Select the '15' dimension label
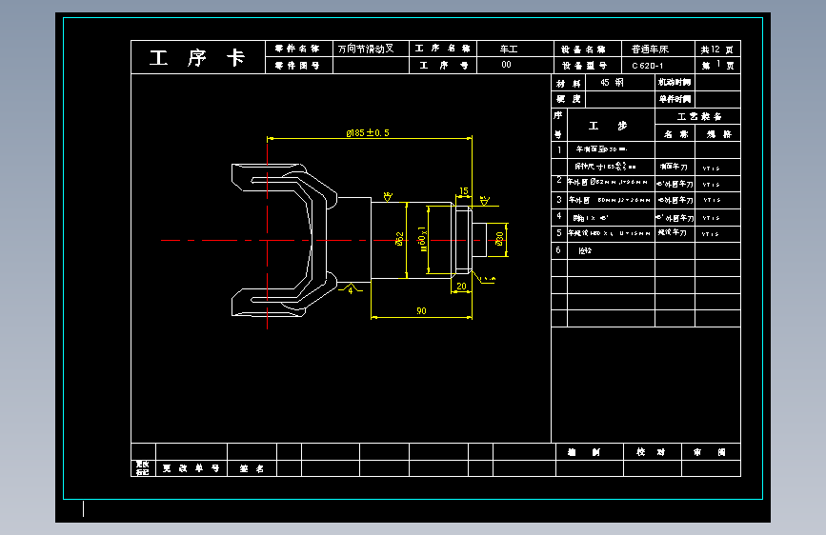826x535 pixels. [464, 191]
